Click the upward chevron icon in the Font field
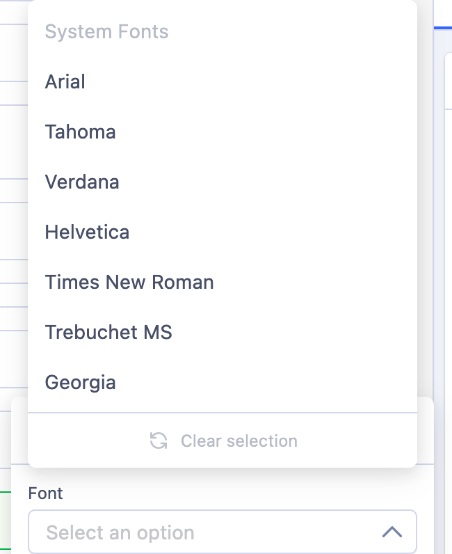The height and width of the screenshot is (554, 452). [392, 532]
